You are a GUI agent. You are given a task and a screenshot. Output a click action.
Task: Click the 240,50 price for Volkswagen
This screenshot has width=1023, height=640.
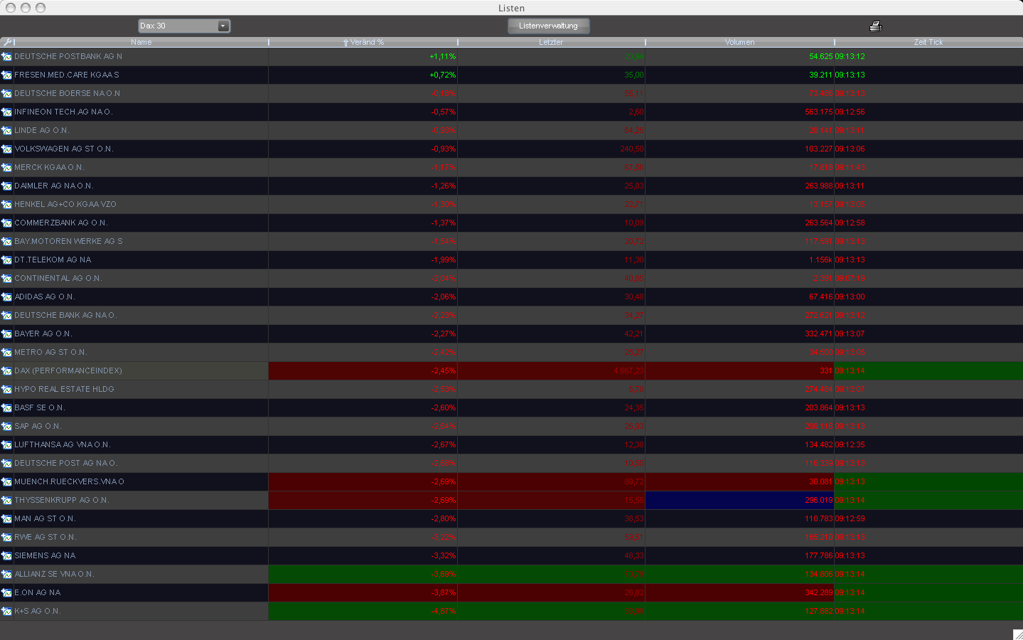(x=632, y=149)
